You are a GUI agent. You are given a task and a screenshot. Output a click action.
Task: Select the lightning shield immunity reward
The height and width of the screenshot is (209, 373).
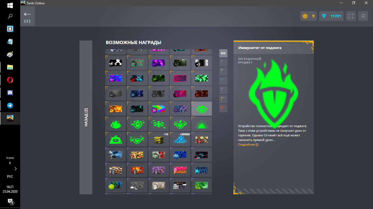(180, 124)
